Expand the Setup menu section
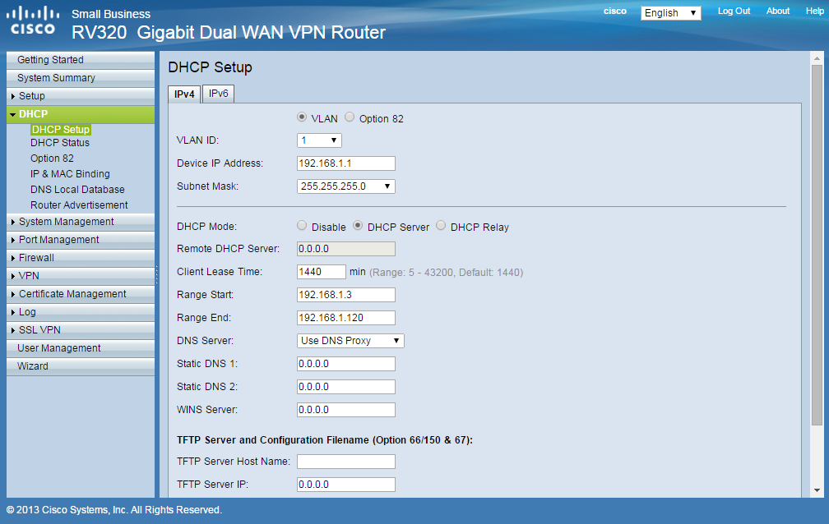829x524 pixels. click(x=33, y=95)
